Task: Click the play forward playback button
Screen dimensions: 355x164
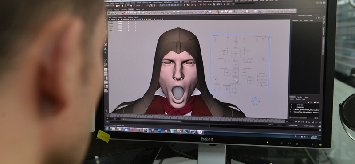Action: [309, 122]
